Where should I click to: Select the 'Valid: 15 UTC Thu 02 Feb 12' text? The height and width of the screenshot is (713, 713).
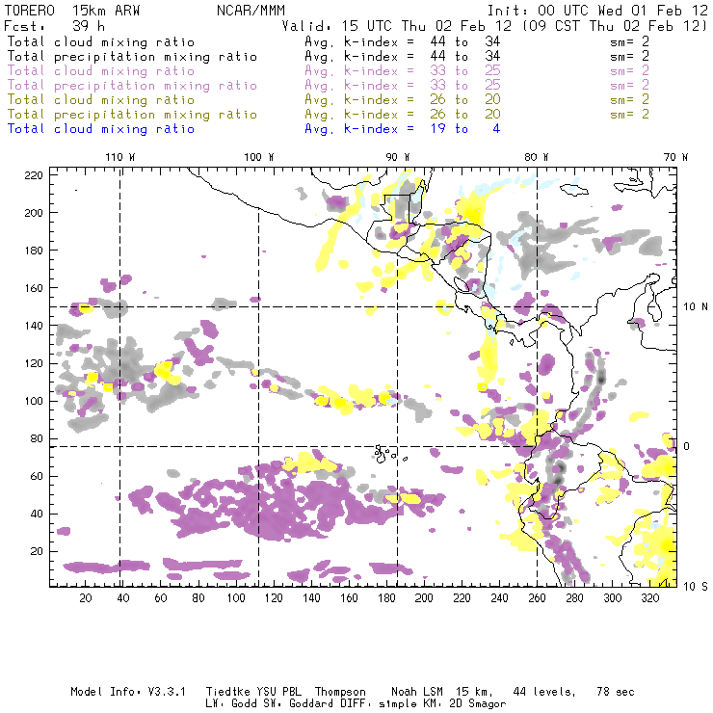(x=397, y=26)
